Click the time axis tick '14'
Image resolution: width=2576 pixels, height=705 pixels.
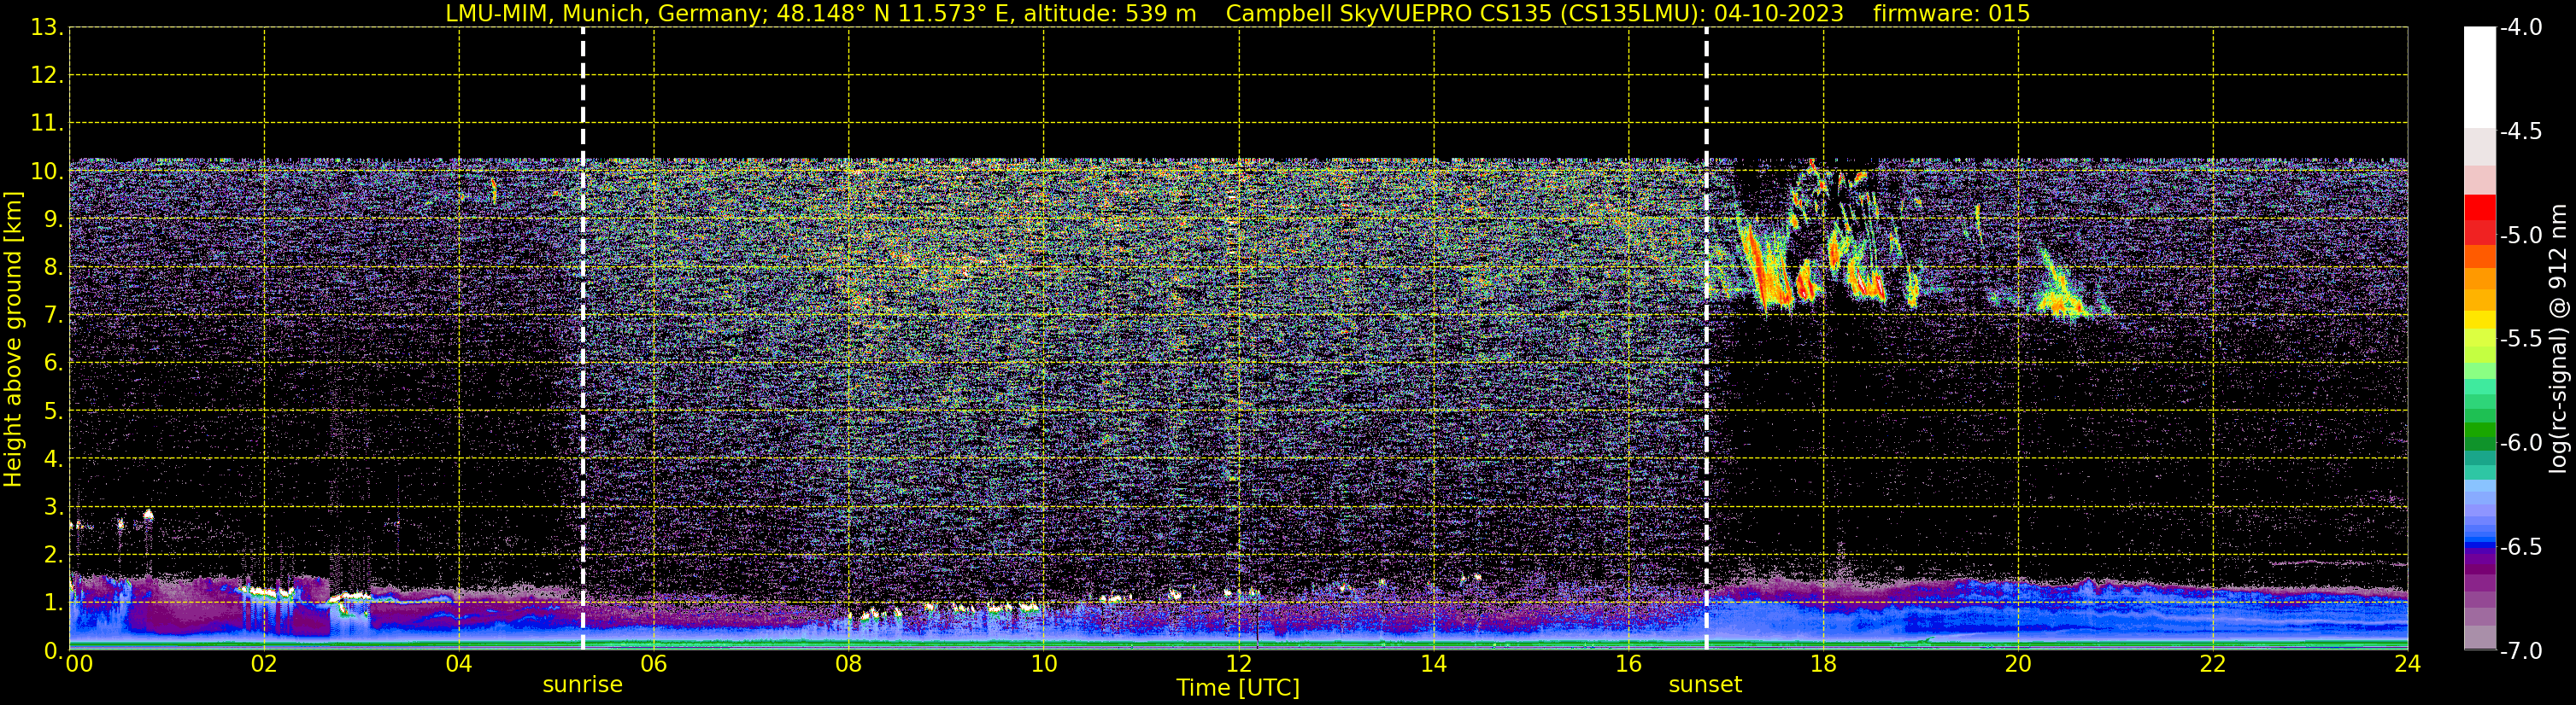1434,664
